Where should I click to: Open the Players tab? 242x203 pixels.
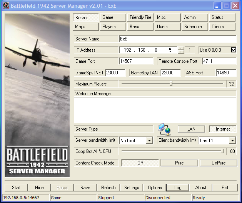[x=113, y=27]
